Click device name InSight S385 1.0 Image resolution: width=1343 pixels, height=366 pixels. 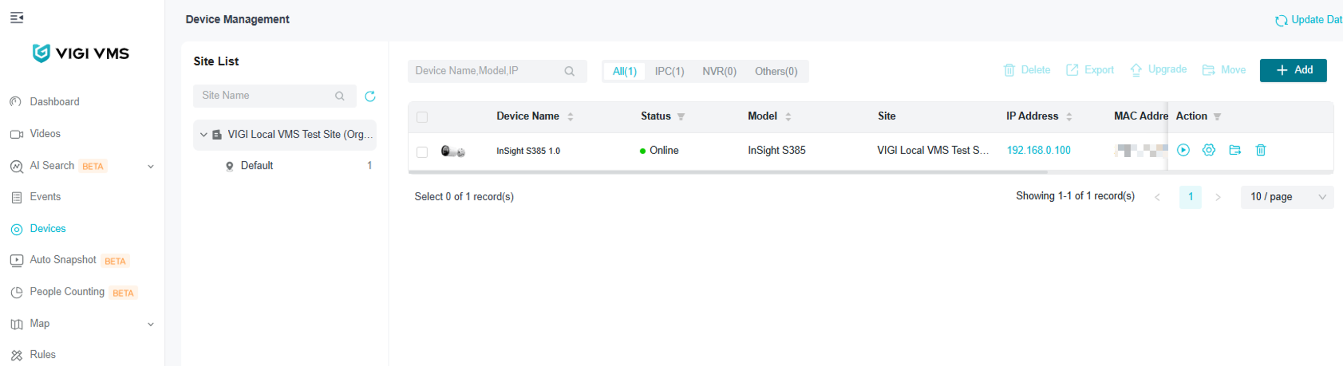(528, 151)
